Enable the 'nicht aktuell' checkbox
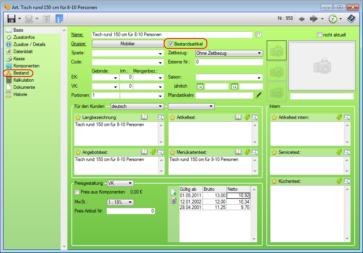Image resolution: width=363 pixels, height=253 pixels. [319, 35]
